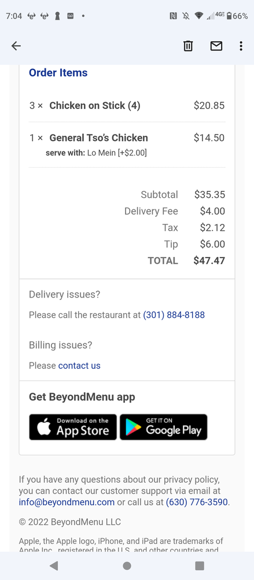This screenshot has height=580, width=254.
Task: Tap the Get BeyondMenu app heading
Action: click(82, 397)
